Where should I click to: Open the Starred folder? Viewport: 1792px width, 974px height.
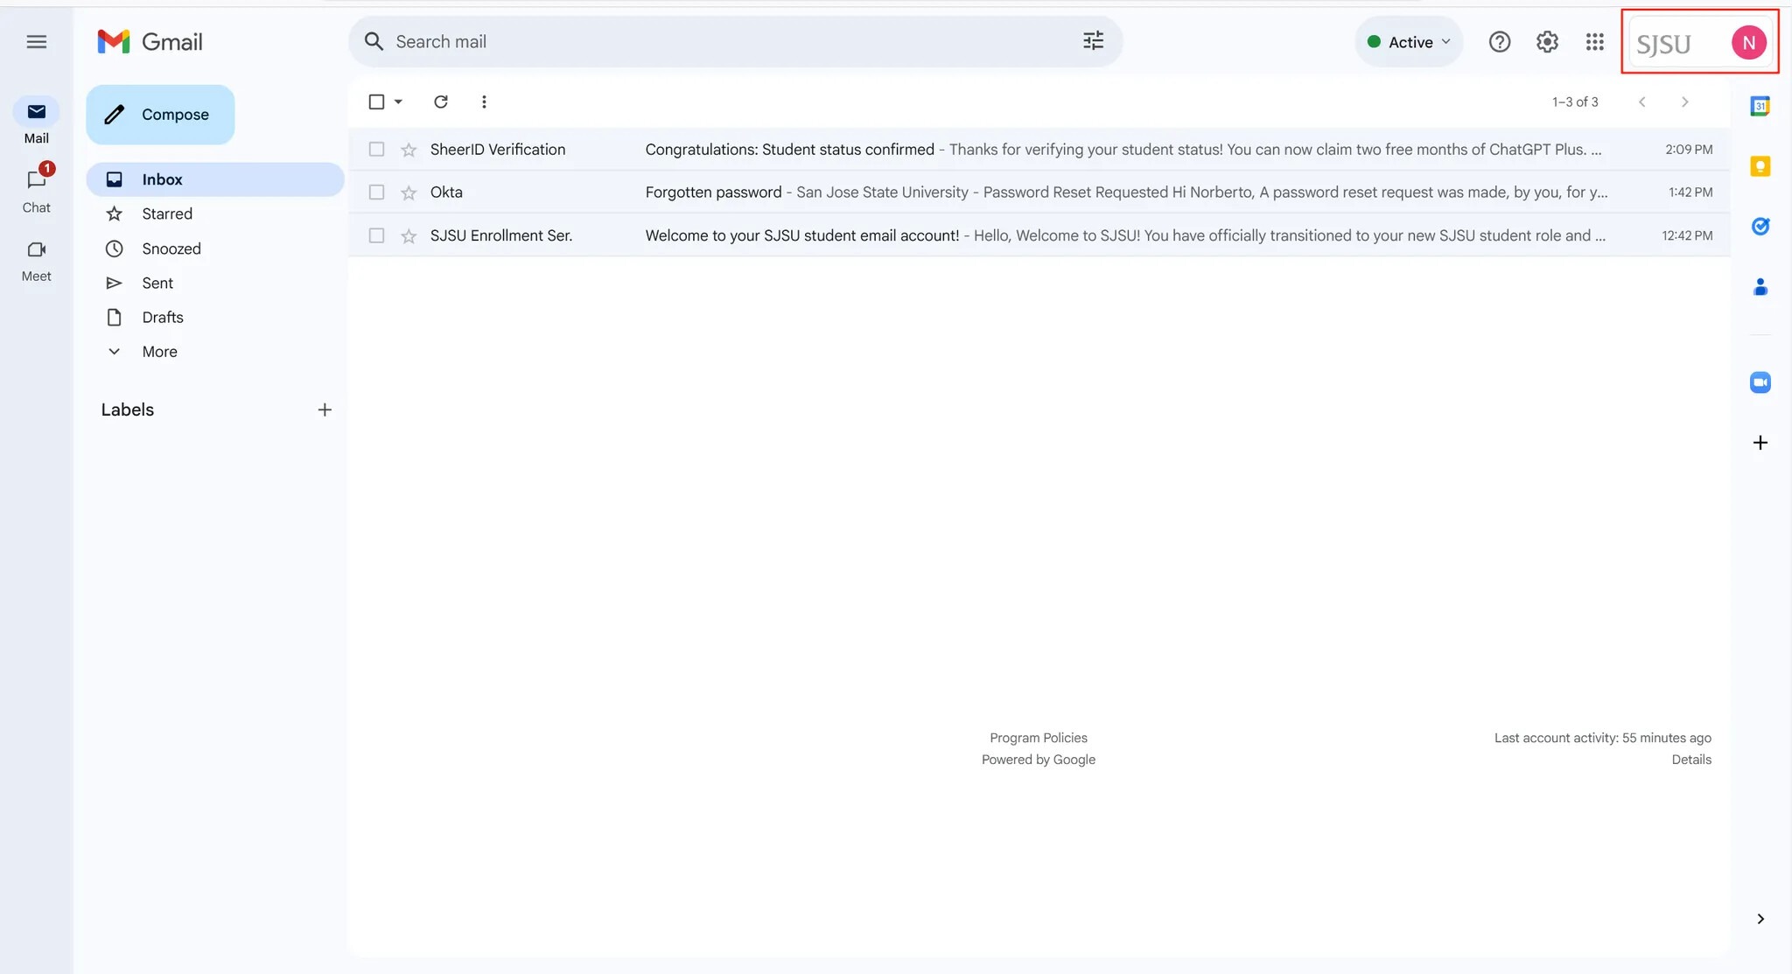[167, 214]
